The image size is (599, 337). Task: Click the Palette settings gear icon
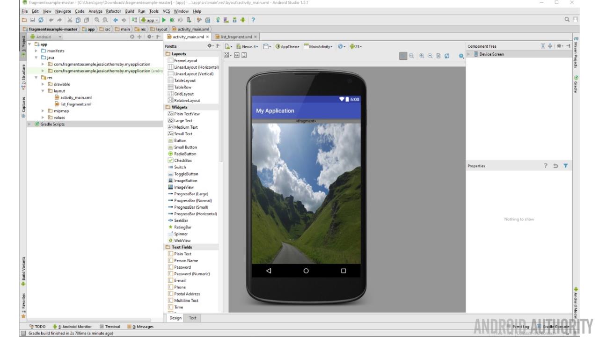tap(211, 46)
